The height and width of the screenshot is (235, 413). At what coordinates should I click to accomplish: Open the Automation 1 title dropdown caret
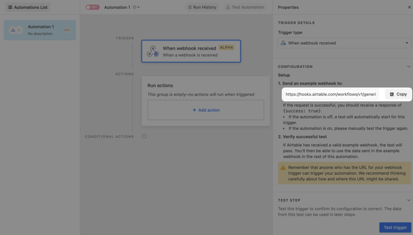[138, 7]
